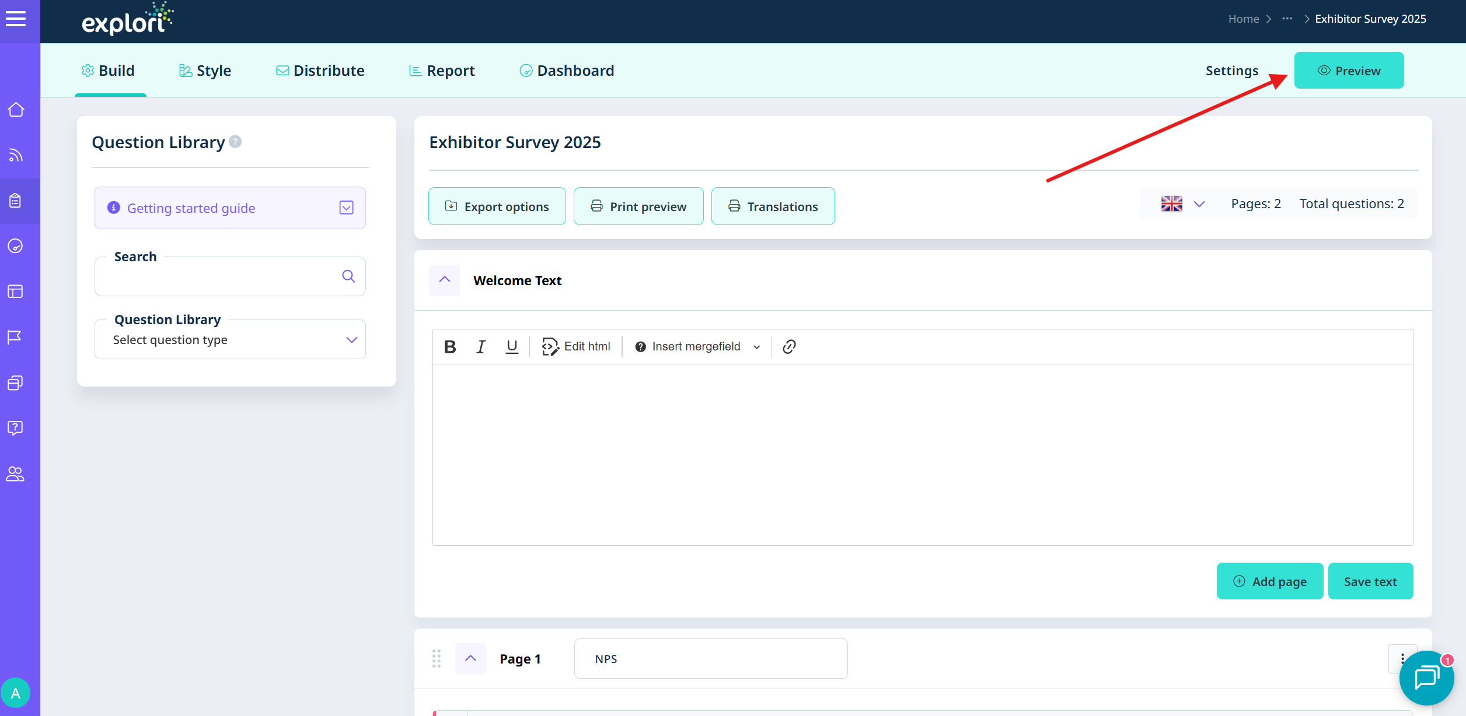The image size is (1466, 716).
Task: Click the insert link icon
Action: coord(789,346)
